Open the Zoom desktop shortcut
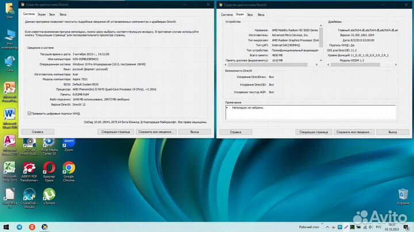The height and width of the screenshot is (232, 414). coord(68,141)
